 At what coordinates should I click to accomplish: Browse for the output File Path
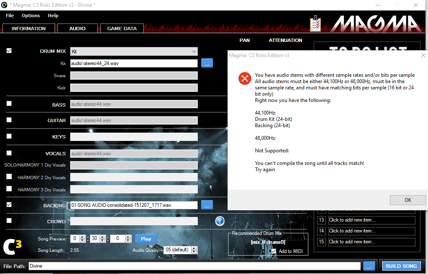tap(369, 266)
